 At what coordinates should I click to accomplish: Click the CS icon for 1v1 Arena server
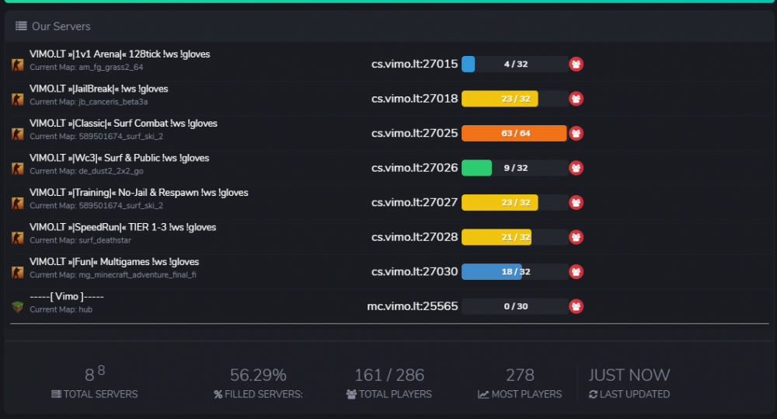click(18, 65)
